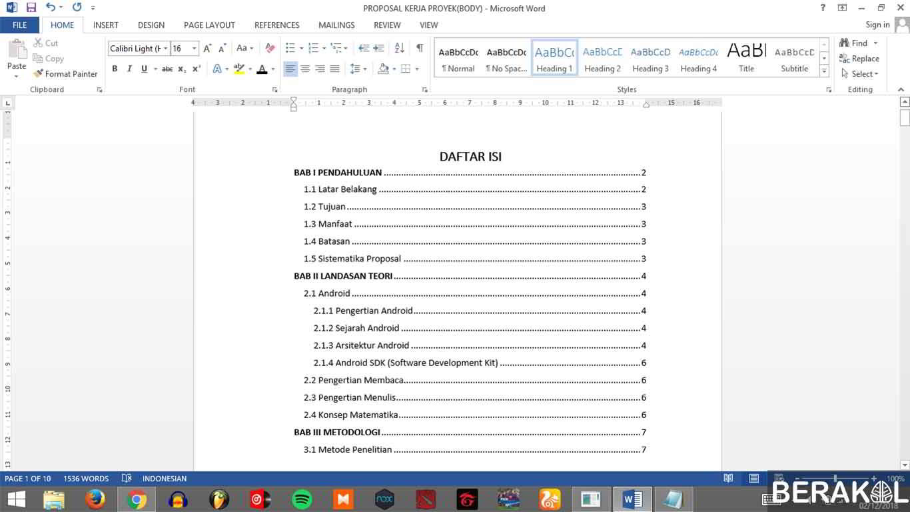910x512 pixels.
Task: Click the Format Painter brush icon
Action: [x=39, y=74]
